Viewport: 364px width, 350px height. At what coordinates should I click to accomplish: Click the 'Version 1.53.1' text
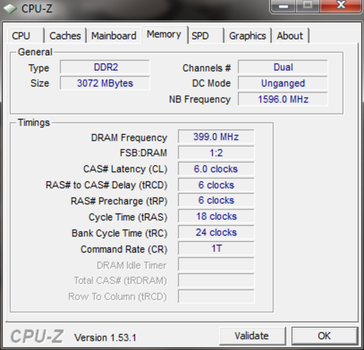pos(105,338)
